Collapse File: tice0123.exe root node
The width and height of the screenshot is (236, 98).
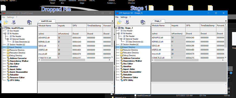[x=3, y=28]
